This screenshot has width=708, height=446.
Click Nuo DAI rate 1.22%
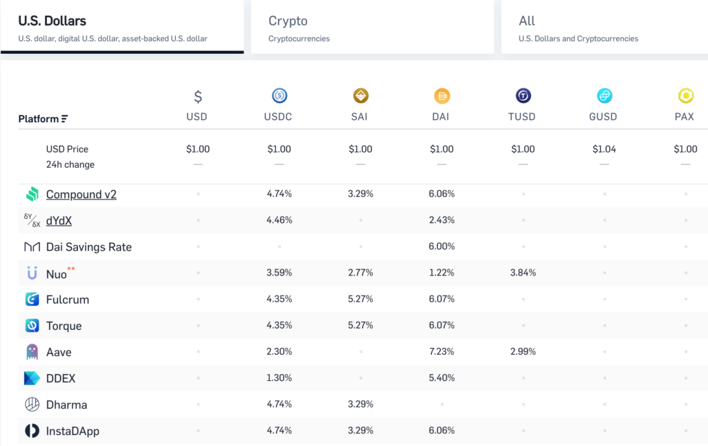point(442,273)
